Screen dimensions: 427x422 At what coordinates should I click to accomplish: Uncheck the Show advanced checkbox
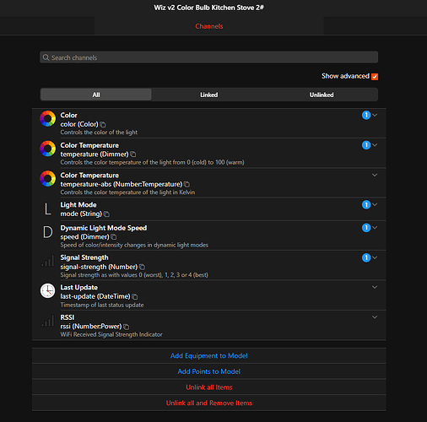pos(375,77)
